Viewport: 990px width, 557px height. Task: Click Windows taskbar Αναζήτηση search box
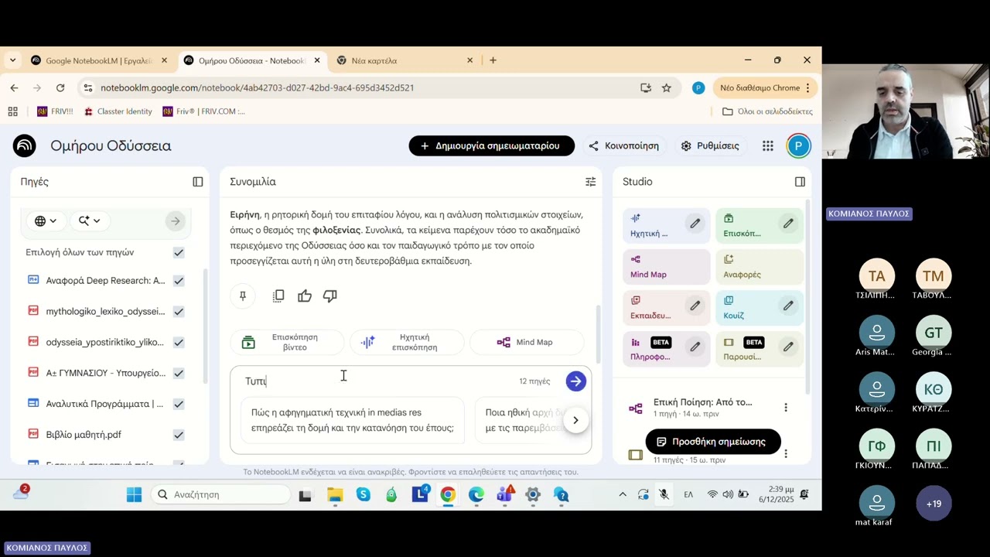pyautogui.click(x=220, y=494)
